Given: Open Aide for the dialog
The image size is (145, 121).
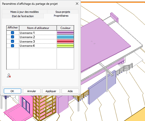Looking at the screenshot, I should tap(70, 91).
